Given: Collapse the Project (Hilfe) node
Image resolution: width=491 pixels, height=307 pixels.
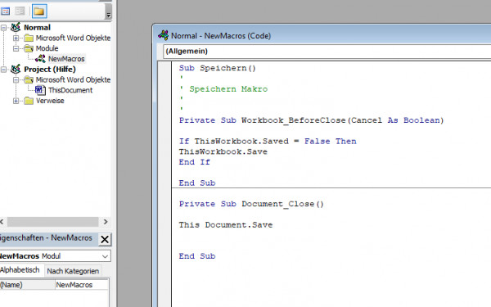Looking at the screenshot, I should click(3, 70).
